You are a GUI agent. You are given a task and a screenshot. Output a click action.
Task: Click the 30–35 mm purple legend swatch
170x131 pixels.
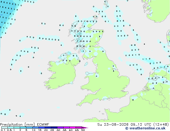[x=60, y=128]
